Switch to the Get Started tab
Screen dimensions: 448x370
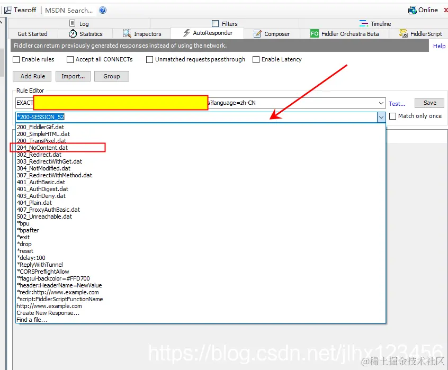coord(33,34)
